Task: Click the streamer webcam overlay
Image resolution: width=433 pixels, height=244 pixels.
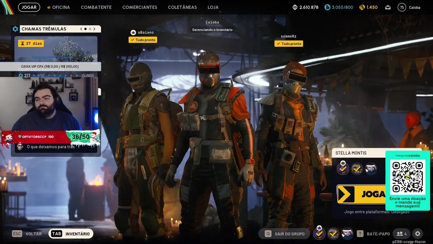Action: tap(49, 104)
